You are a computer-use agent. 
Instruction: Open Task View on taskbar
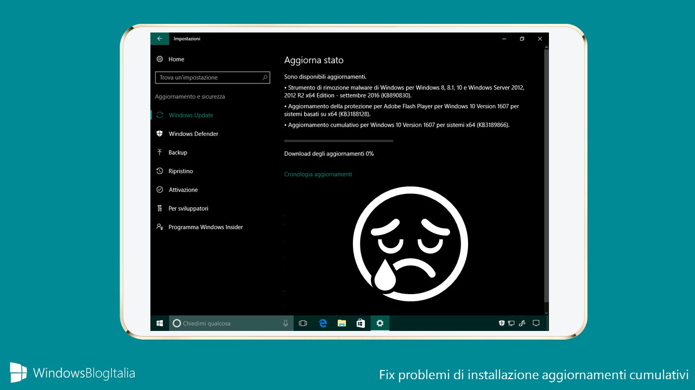click(x=303, y=323)
